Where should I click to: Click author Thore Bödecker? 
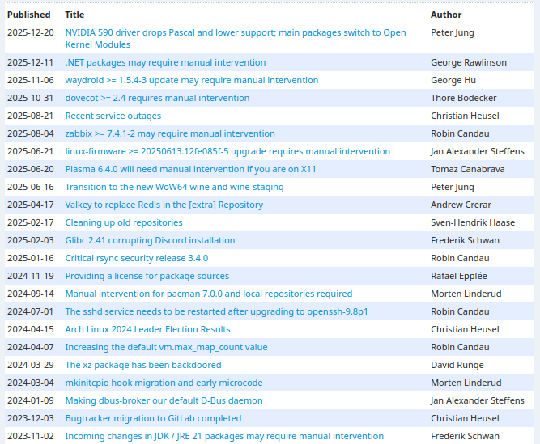(x=464, y=98)
